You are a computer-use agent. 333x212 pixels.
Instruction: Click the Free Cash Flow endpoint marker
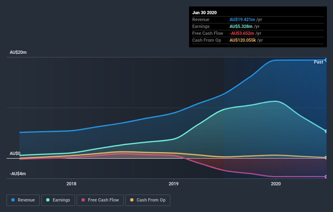tap(326, 177)
